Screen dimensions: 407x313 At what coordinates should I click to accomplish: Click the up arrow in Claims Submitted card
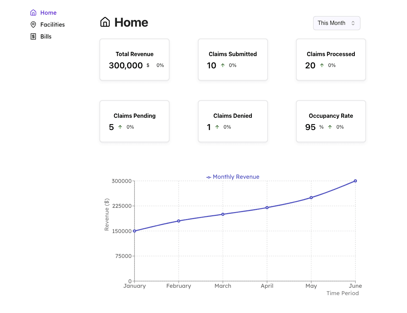point(223,65)
